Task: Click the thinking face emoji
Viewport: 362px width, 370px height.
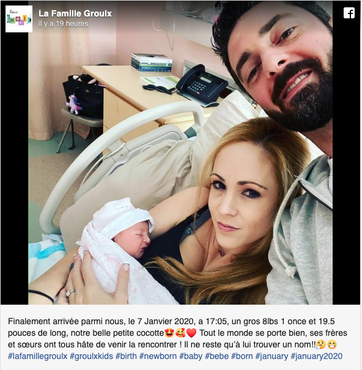Action: (x=320, y=345)
